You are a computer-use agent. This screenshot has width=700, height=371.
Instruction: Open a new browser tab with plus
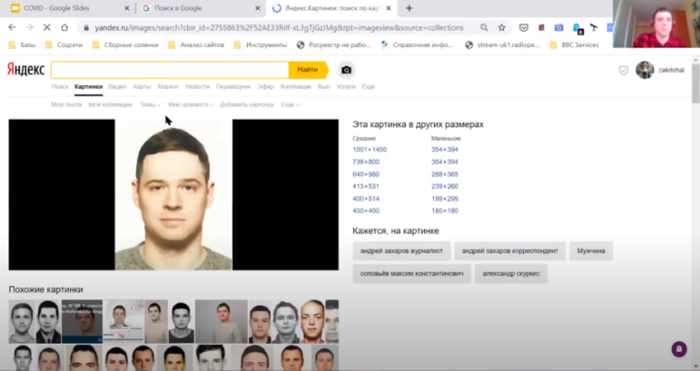(409, 8)
